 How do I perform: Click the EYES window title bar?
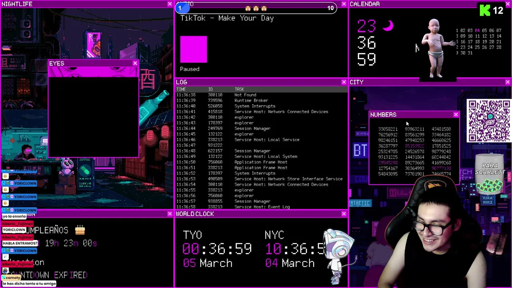(93, 63)
